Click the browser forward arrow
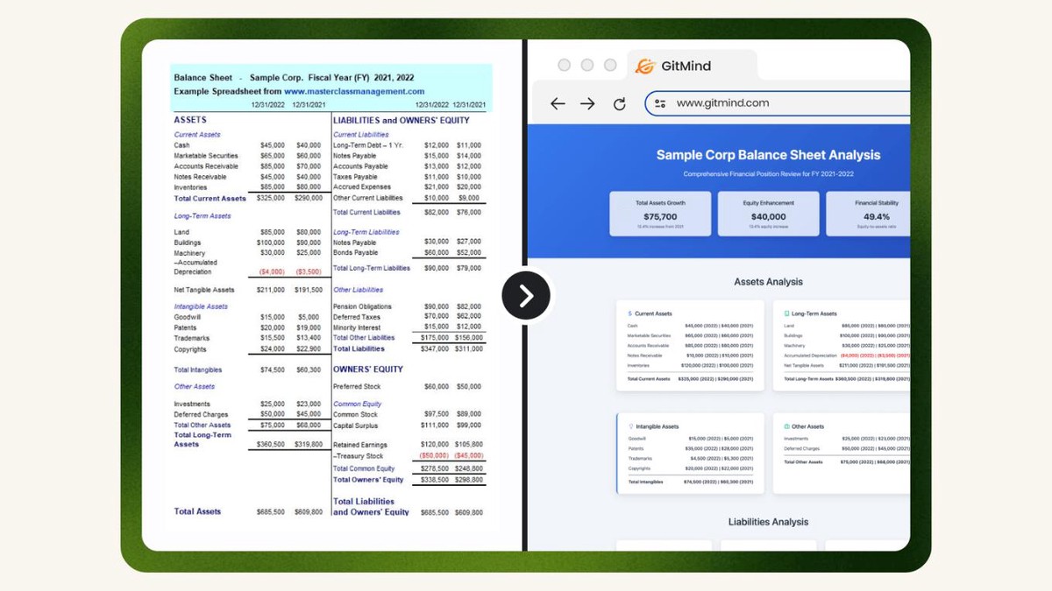1052x591 pixels. point(587,103)
